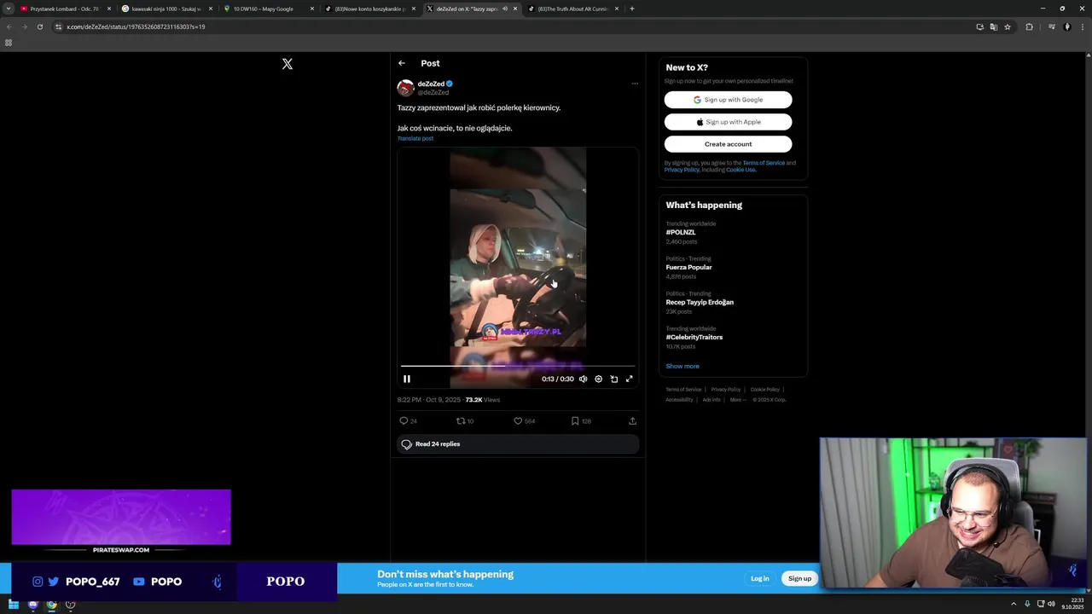The width and height of the screenshot is (1092, 614).
Task: Switch to the kawasaki ninja 1000 search tab
Action: (166, 9)
